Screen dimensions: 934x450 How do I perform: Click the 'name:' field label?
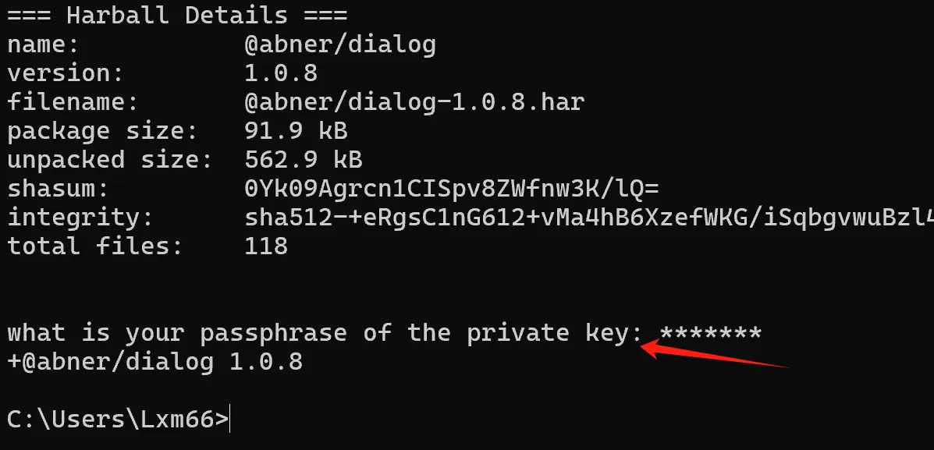pyautogui.click(x=43, y=44)
